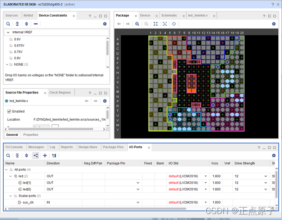Image resolution: width=282 pixels, height=220 pixels.
Task: Collapse the led (2) bus row
Action: (11, 176)
